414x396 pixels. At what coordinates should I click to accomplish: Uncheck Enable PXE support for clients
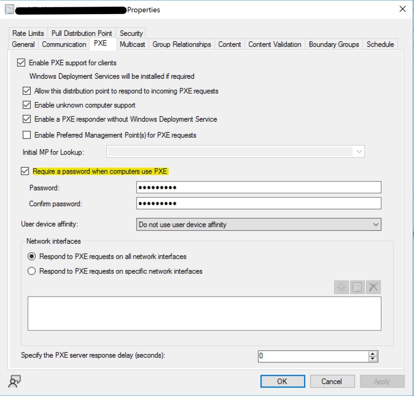tap(21, 63)
